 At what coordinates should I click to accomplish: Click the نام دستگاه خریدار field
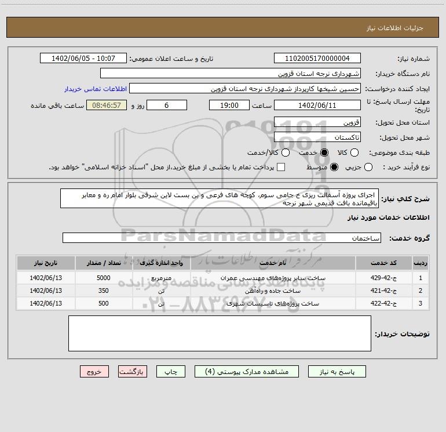tap(231, 74)
